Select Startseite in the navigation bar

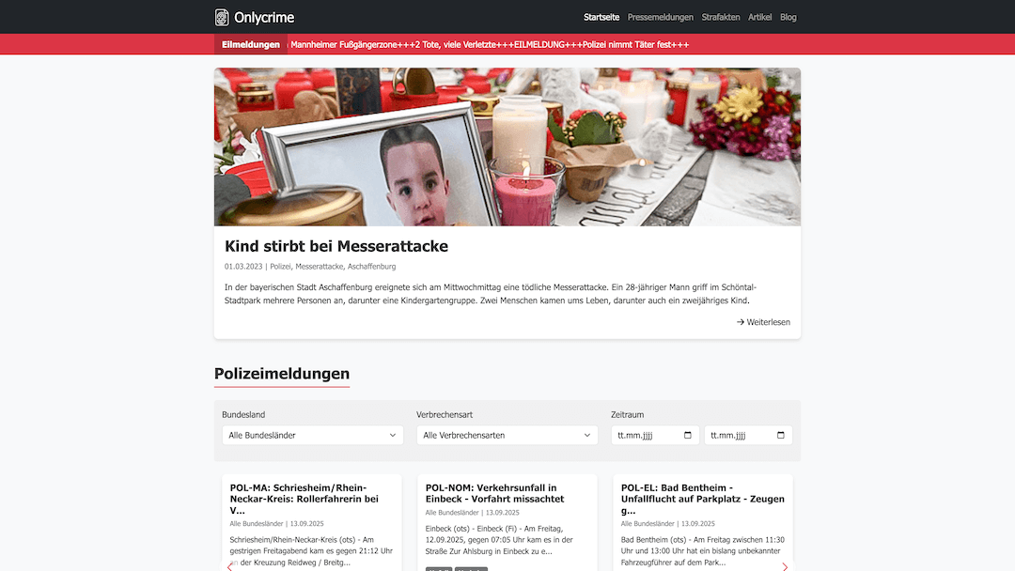click(602, 17)
